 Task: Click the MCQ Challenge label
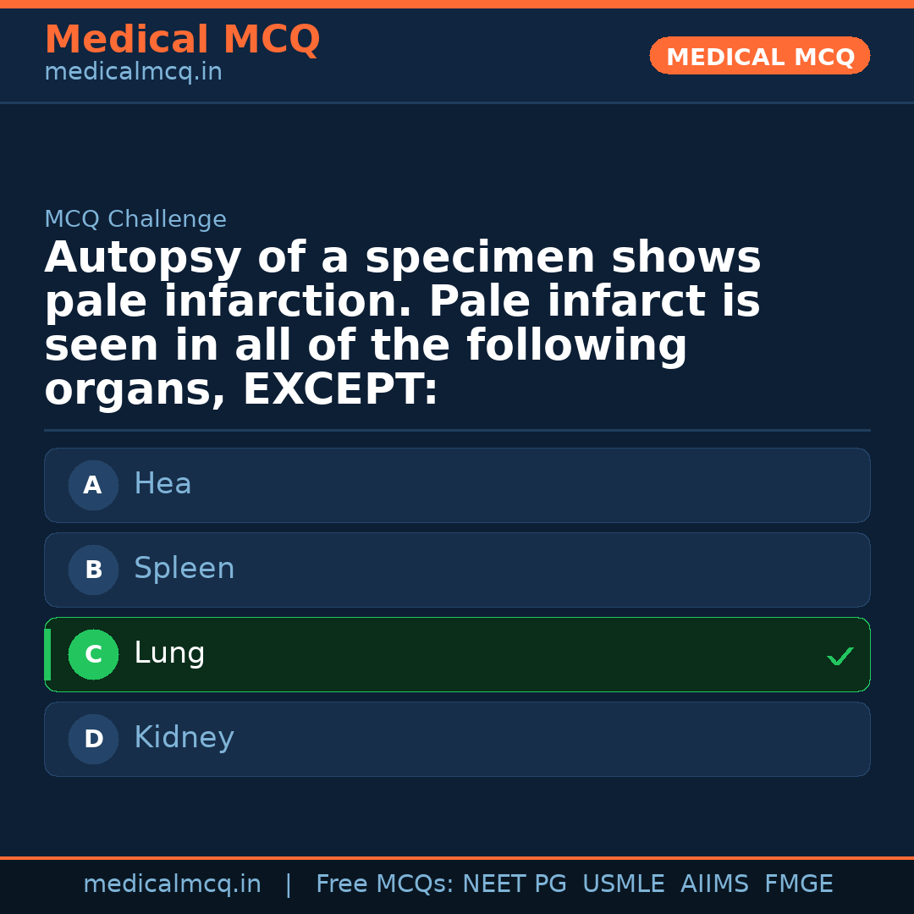pyautogui.click(x=135, y=219)
